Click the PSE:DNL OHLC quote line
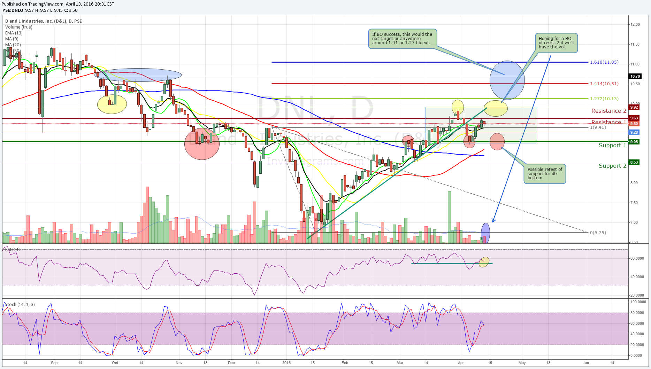 40,10
